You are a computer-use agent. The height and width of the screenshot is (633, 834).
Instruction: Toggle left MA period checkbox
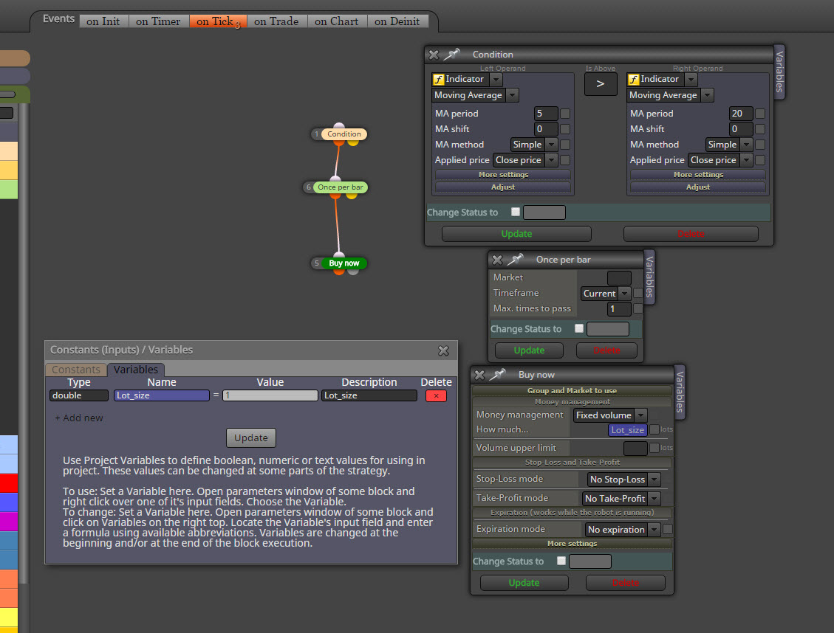pyautogui.click(x=565, y=114)
